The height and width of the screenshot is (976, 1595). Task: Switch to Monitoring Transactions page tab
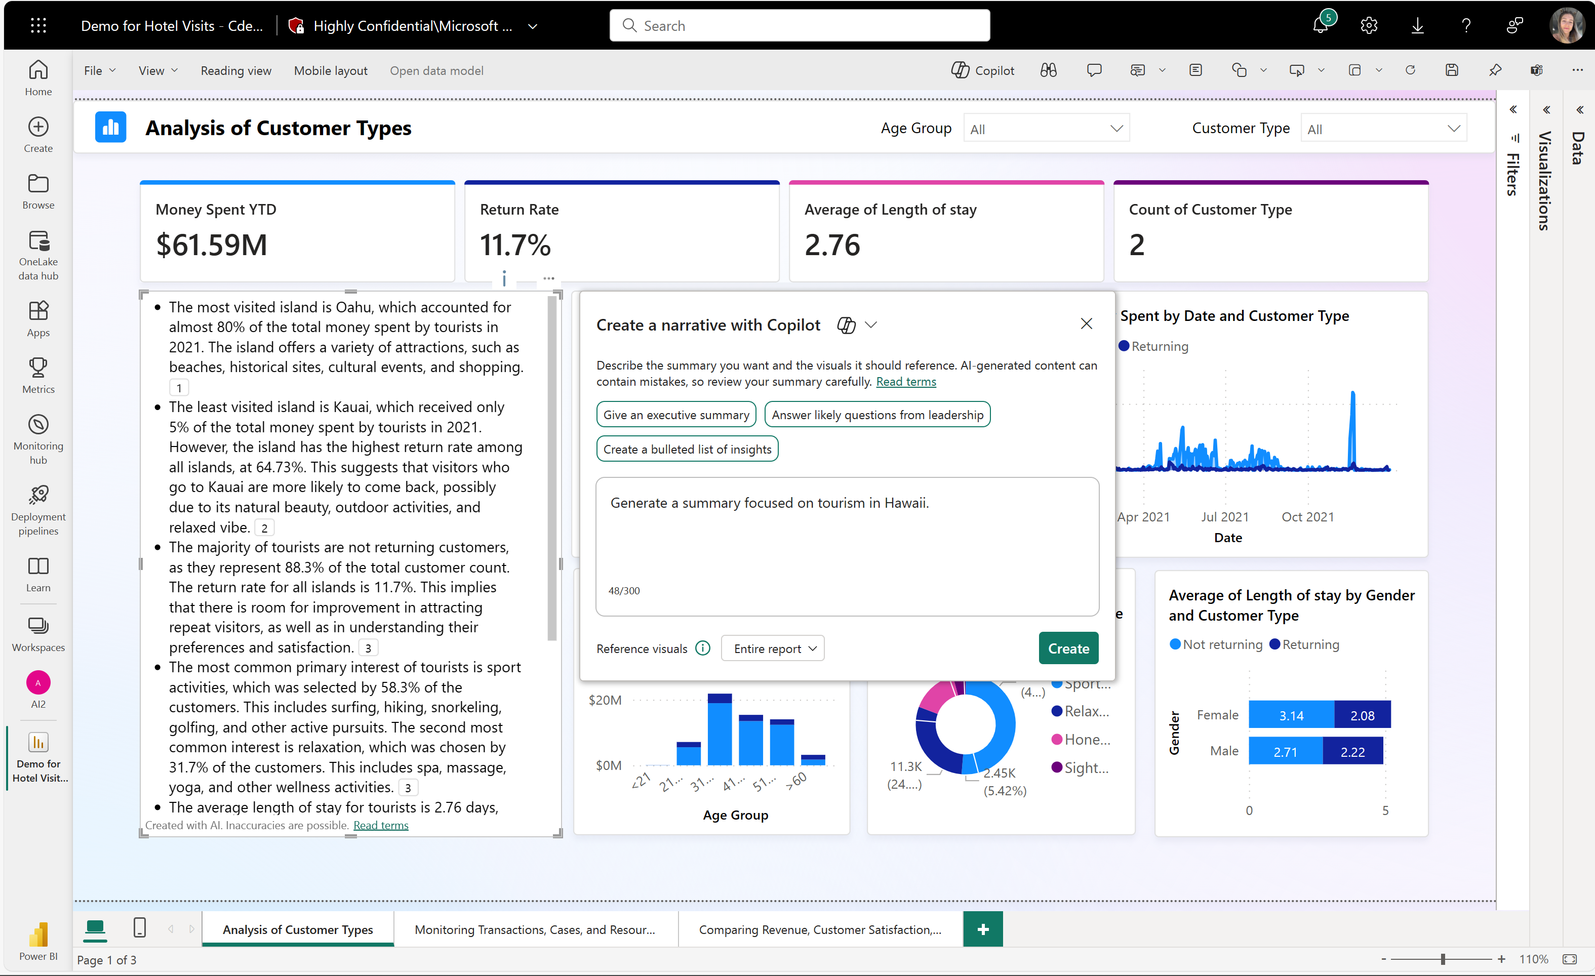click(x=535, y=929)
